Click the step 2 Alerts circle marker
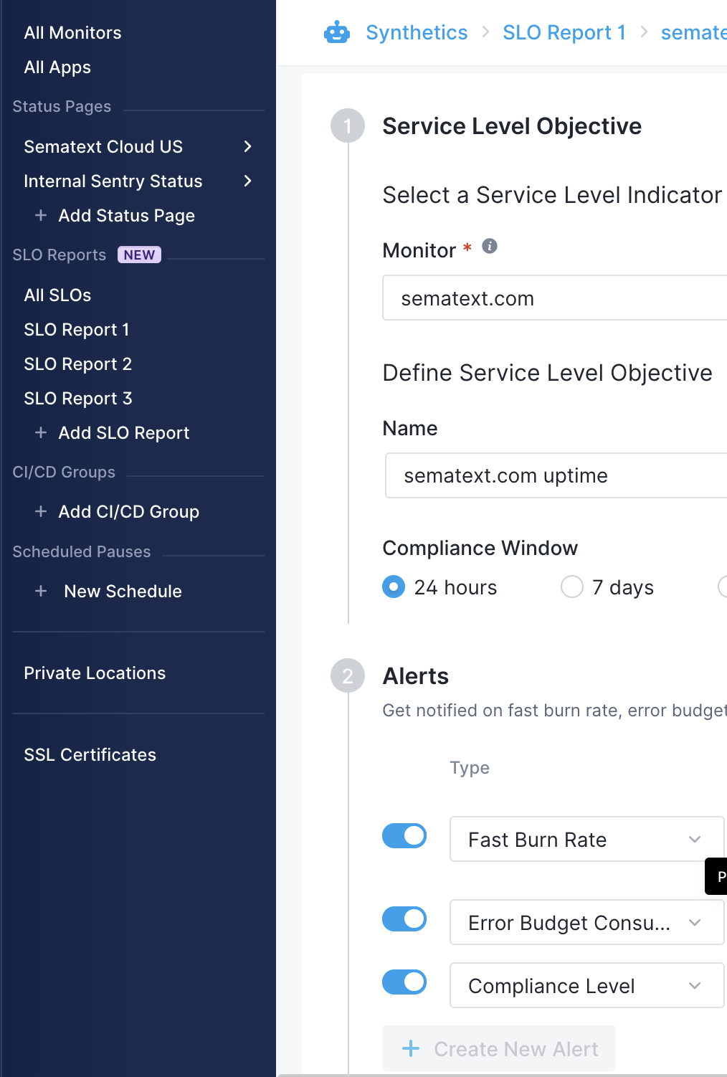This screenshot has height=1077, width=727. (x=348, y=676)
